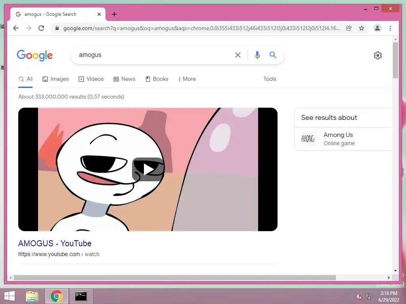Open the taskbar clock and date

click(389, 296)
